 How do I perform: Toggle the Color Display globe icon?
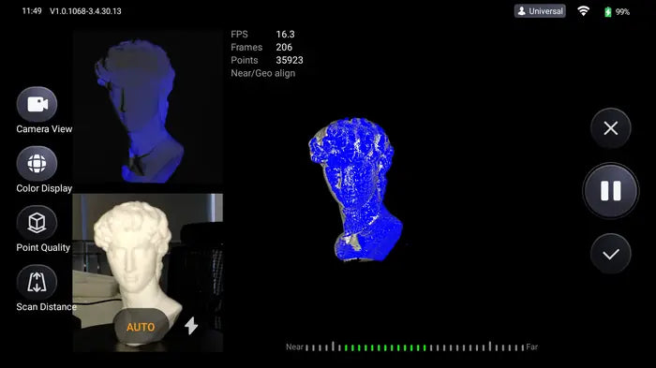37,164
